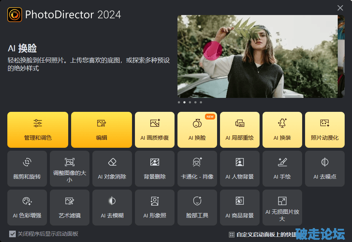Launch AI 去噪点 denoise tool
This screenshot has height=242, width=352.
tap(325, 169)
